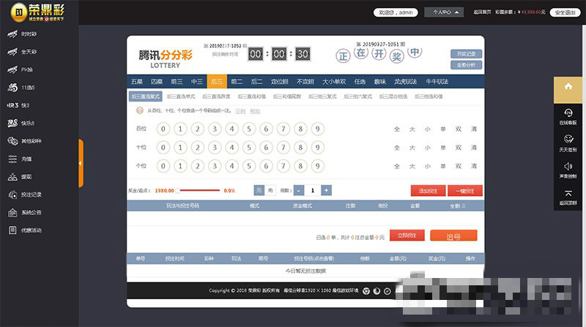Click the 返回首页 link
The width and height of the screenshot is (586, 327).
(482, 12)
